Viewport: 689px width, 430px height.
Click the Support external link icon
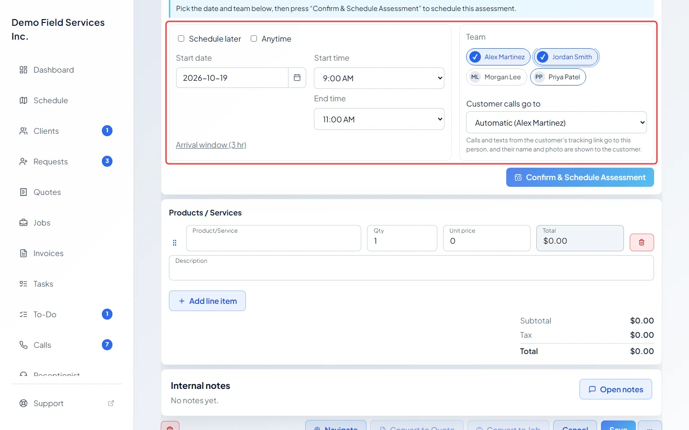click(111, 403)
